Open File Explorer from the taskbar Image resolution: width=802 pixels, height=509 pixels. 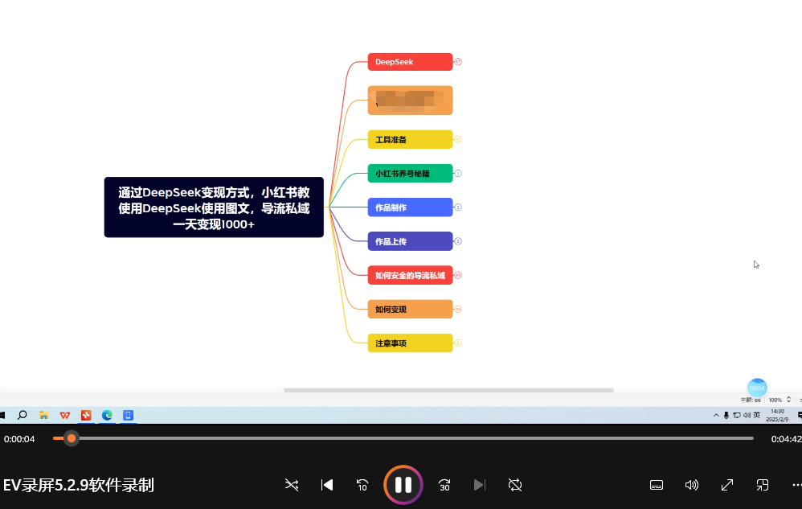(43, 415)
